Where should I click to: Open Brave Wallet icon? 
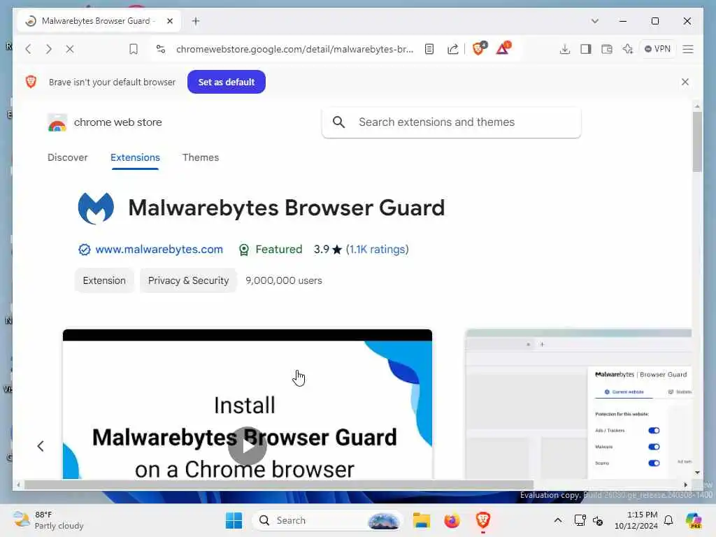point(607,49)
